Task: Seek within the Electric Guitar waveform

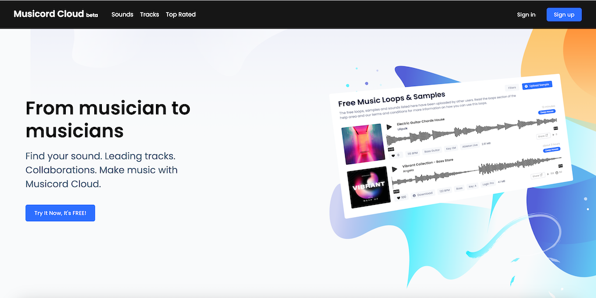Action: coord(471,132)
